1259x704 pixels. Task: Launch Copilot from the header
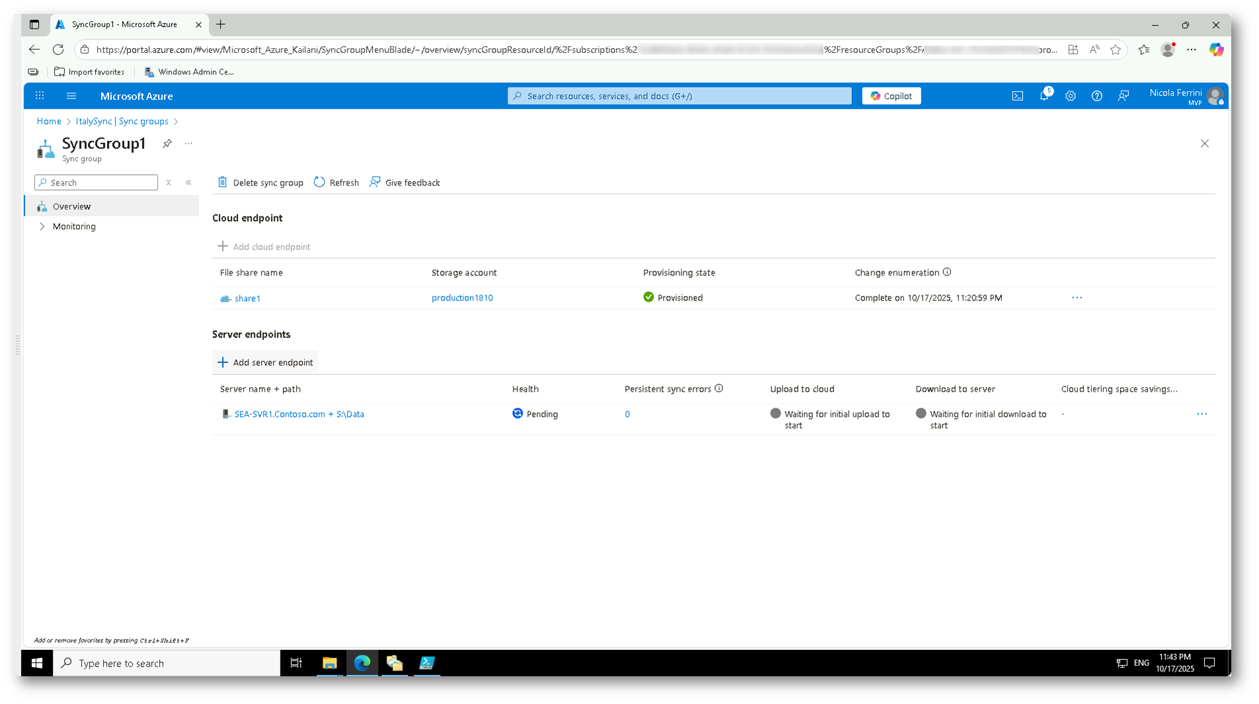coord(891,96)
